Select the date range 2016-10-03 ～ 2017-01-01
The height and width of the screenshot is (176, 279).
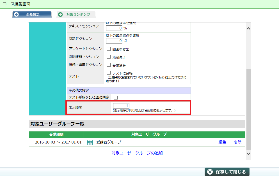pos(58,142)
